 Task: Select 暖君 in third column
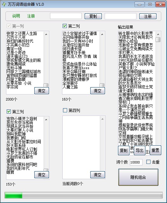[x=10, y=172]
